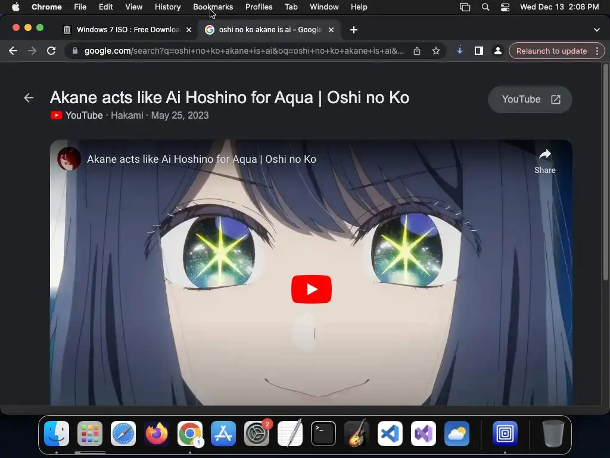Open a new tab with plus button
The height and width of the screenshot is (458, 610).
[x=354, y=30]
